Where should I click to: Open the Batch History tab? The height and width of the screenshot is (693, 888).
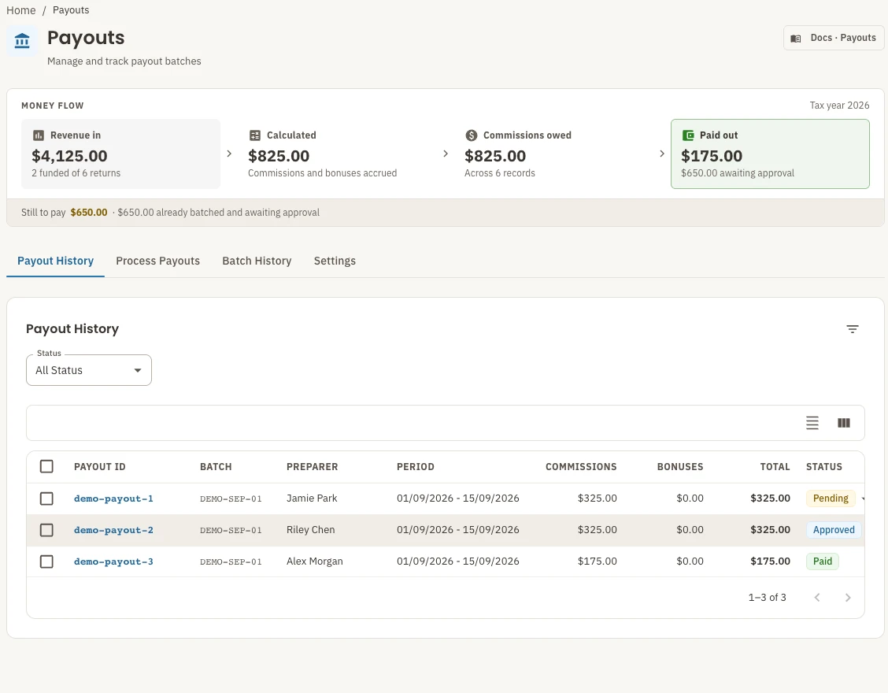click(x=257, y=261)
